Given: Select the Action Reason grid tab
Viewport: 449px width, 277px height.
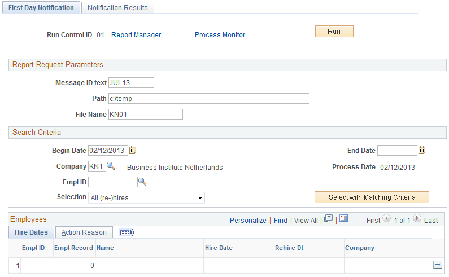Looking at the screenshot, I should point(84,232).
